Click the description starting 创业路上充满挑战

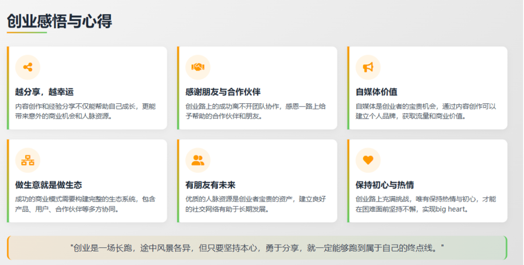click(426, 204)
